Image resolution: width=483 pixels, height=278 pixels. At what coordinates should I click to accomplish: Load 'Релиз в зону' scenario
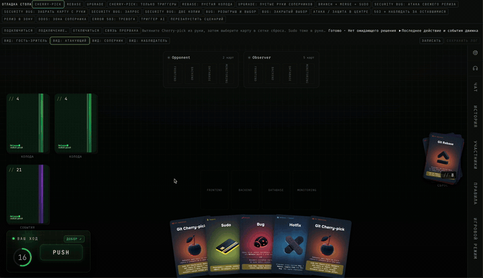19,19
